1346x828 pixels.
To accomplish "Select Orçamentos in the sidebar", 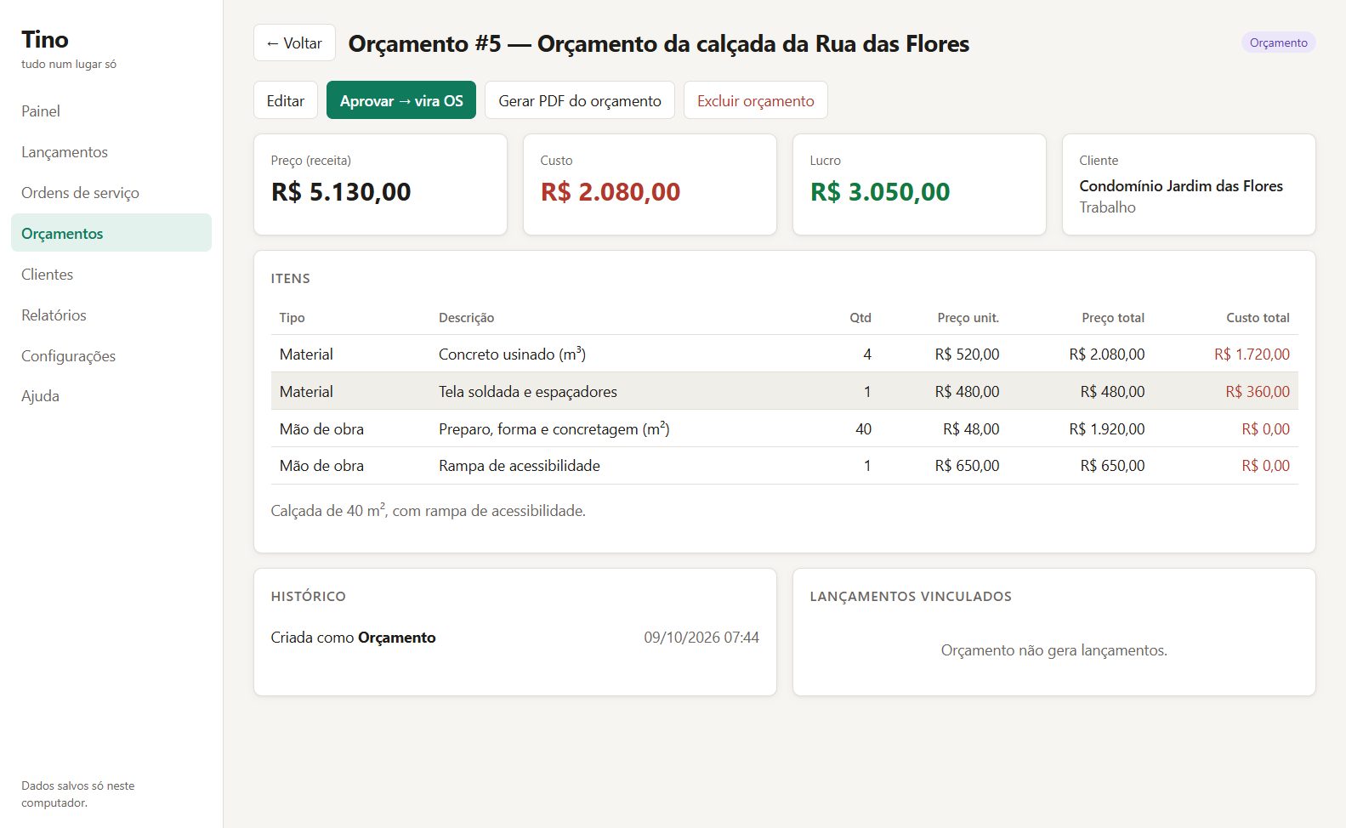I will pos(111,233).
